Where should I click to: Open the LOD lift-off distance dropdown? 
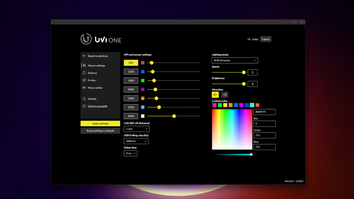(x=137, y=129)
